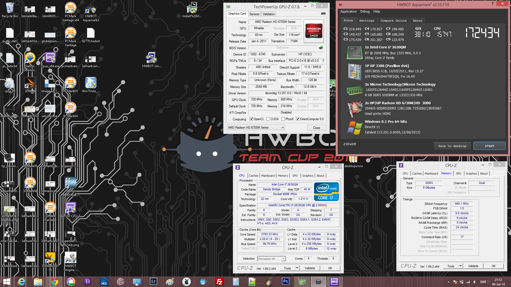
Task: Click Save to desktop in Aquamark
Action: [x=452, y=146]
